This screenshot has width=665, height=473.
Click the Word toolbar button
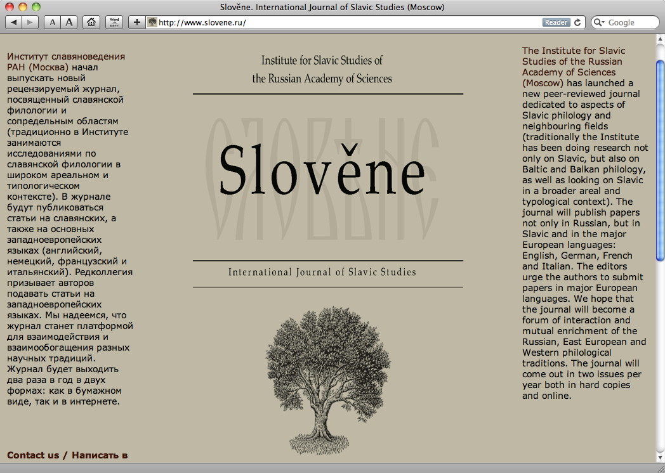point(114,22)
